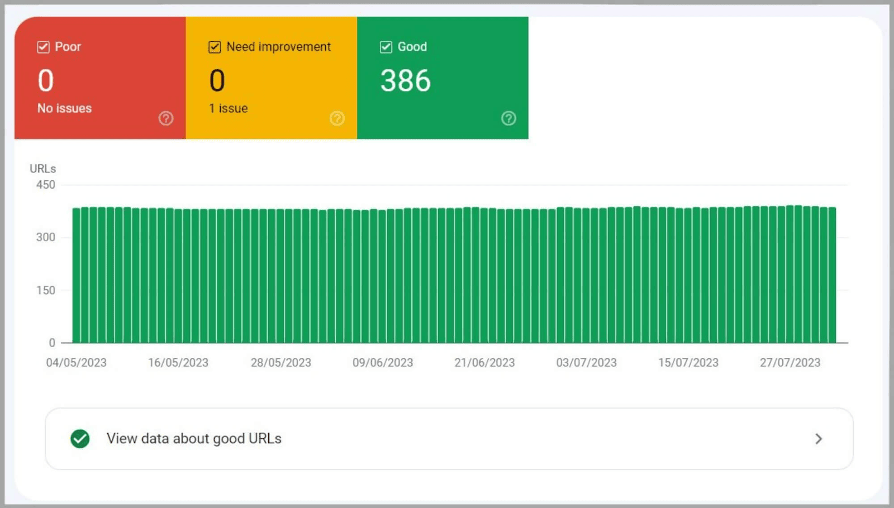Uncheck the Good checkbox
The image size is (894, 508).
[386, 47]
